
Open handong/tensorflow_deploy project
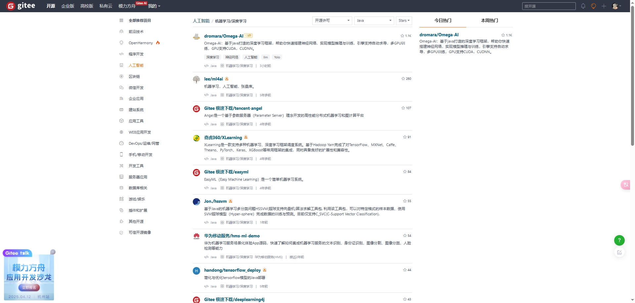pyautogui.click(x=233, y=270)
